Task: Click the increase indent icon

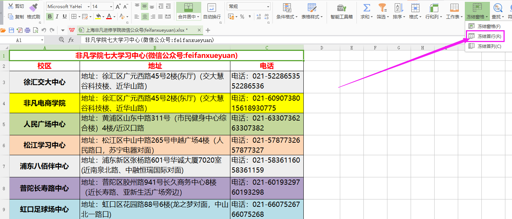Action: tap(168, 6)
